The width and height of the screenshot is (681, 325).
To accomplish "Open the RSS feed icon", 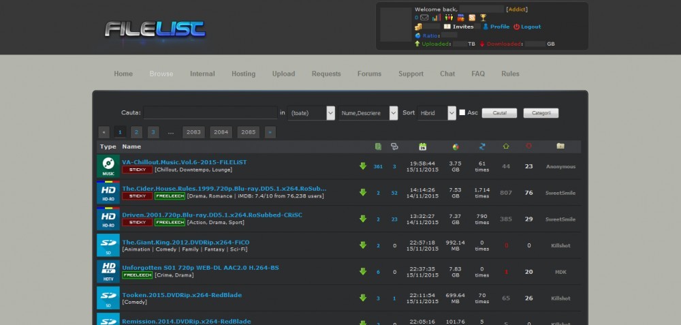I will [x=472, y=18].
